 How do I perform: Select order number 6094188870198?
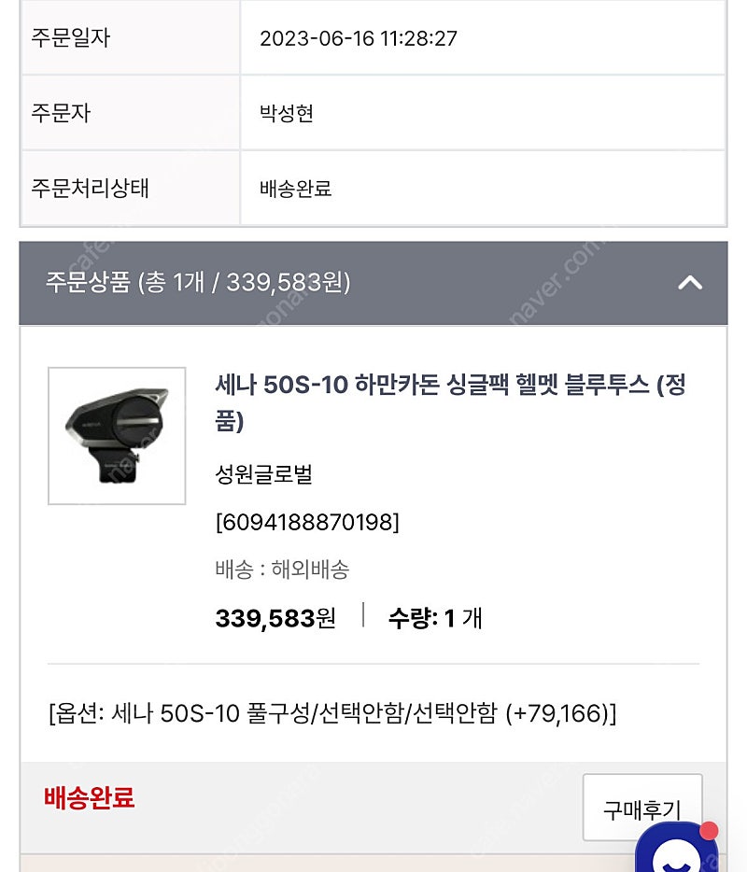[307, 522]
